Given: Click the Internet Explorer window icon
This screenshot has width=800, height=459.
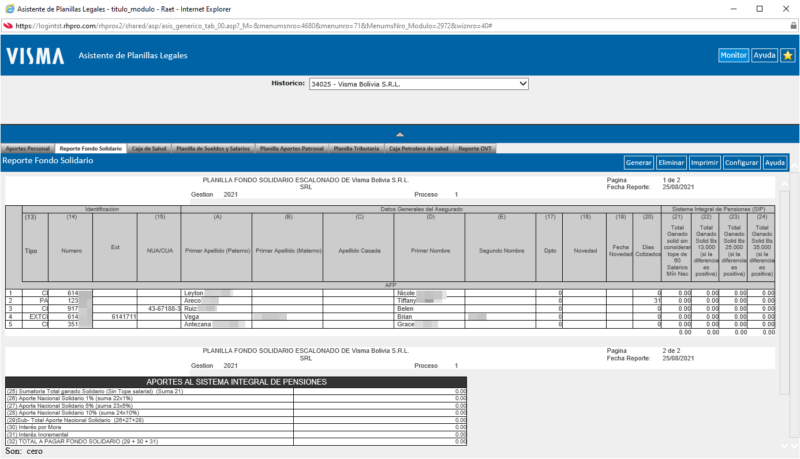Looking at the screenshot, I should pos(9,9).
